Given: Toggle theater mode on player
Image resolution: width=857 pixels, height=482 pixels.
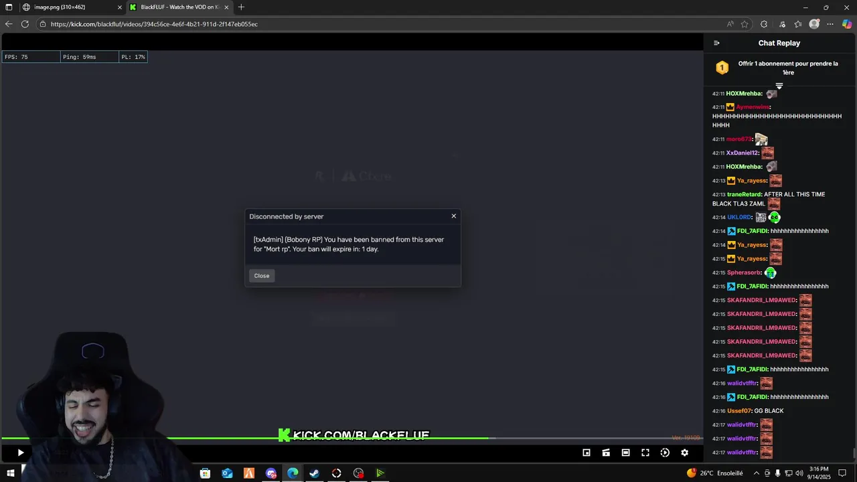Looking at the screenshot, I should (x=625, y=453).
